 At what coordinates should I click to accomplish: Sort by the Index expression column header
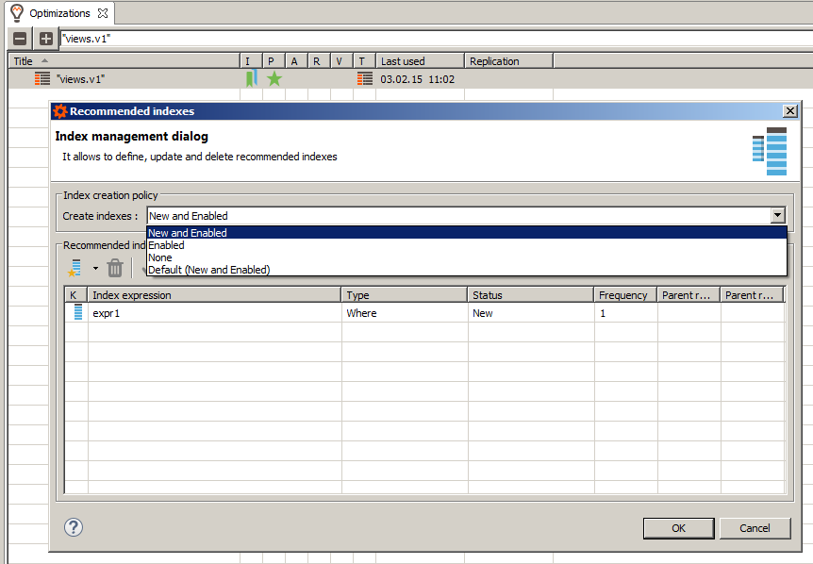[214, 295]
